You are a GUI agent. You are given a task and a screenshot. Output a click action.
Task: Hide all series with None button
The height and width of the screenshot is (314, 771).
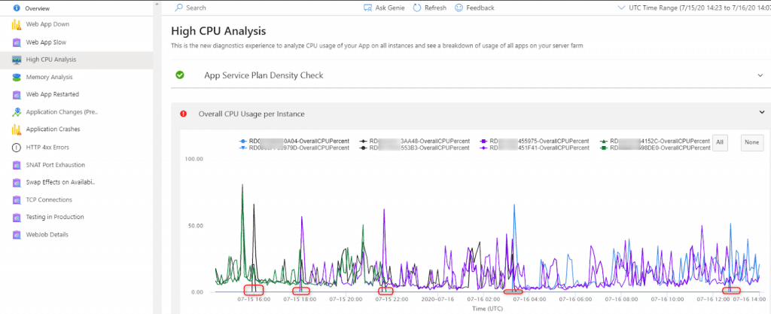coord(752,142)
